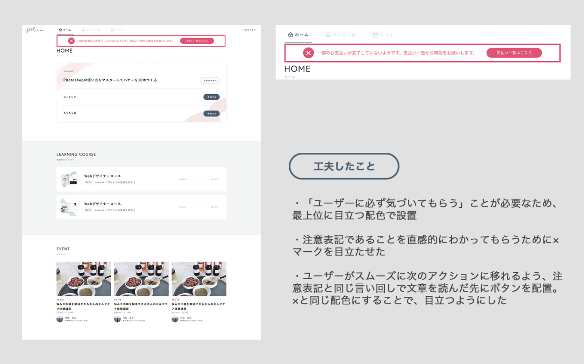This screenshot has width=584, height=364.
Task: Click the red X icon in the full-page alert
Action: [x=71, y=41]
